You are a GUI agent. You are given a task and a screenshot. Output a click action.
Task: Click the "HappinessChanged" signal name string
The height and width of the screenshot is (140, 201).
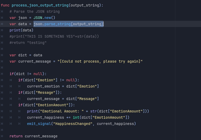[73, 124]
